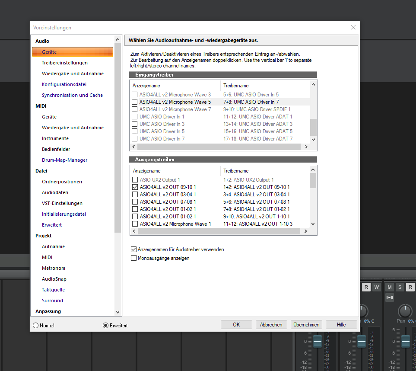Click the sidebar's vertical scrollbar thumb
Image resolution: width=416 pixels, height=371 pixels.
[118, 138]
